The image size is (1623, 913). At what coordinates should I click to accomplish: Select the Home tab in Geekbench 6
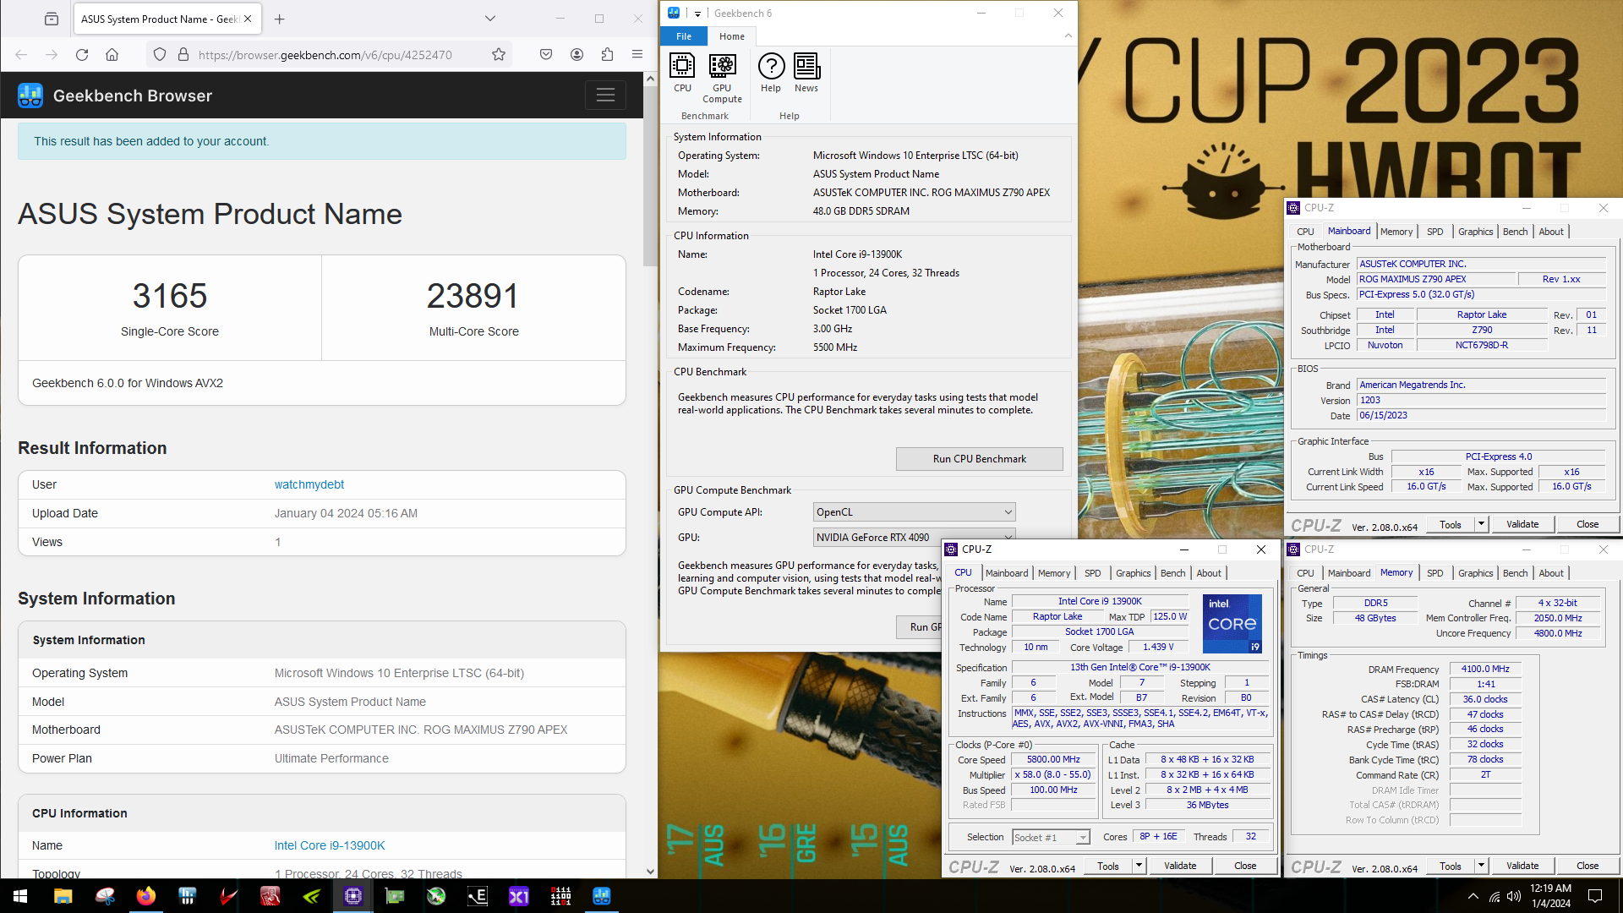[732, 36]
